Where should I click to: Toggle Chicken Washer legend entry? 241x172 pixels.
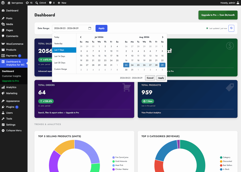pyautogui.click(x=120, y=169)
